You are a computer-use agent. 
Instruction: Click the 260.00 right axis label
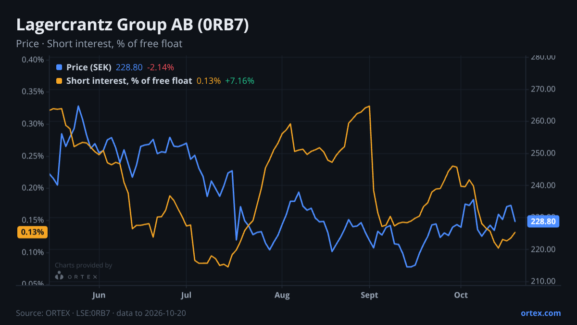(543, 121)
